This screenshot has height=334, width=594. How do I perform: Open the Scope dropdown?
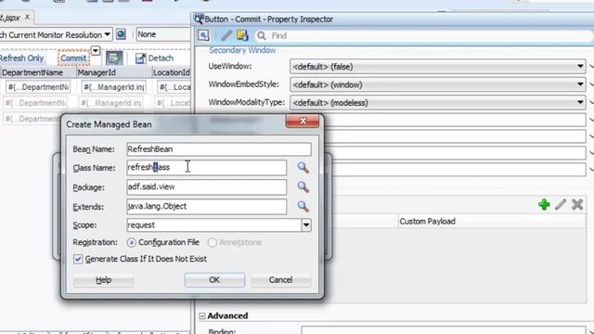306,225
